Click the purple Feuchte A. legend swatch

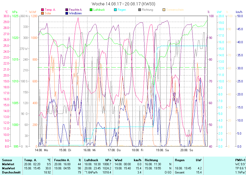click(x=67, y=10)
